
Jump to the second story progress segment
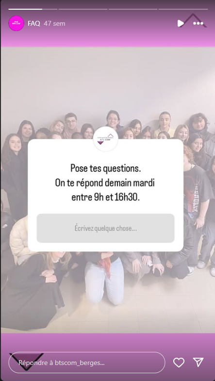pyautogui.click(x=83, y=9)
